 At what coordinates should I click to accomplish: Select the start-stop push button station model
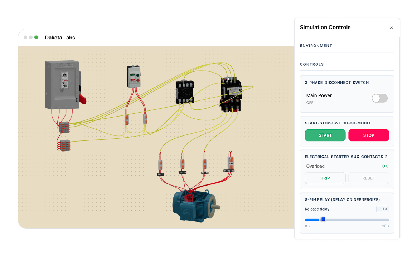pyautogui.click(x=134, y=77)
